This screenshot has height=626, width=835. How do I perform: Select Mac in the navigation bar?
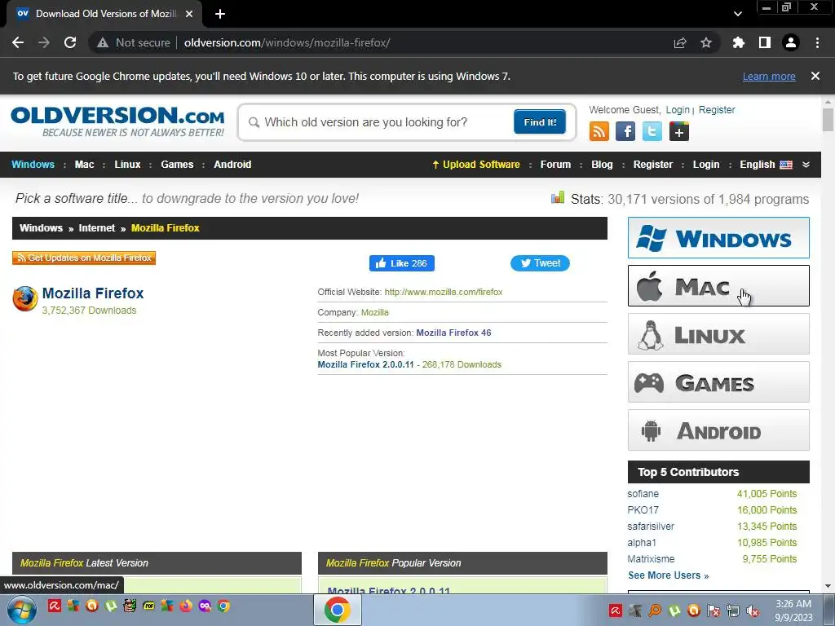point(84,165)
